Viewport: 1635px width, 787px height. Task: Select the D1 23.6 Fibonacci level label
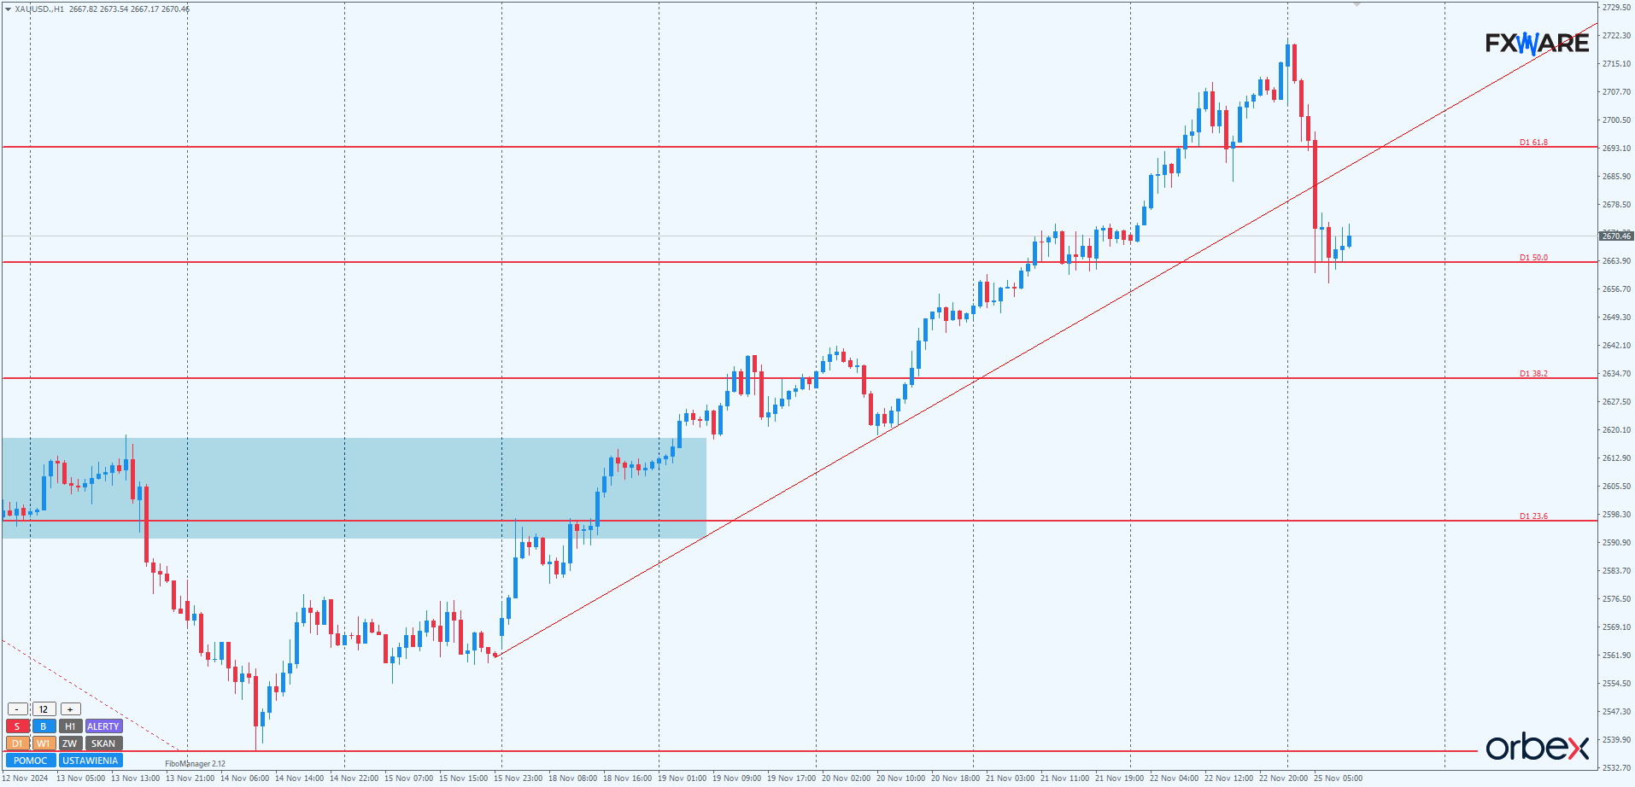pos(1533,516)
